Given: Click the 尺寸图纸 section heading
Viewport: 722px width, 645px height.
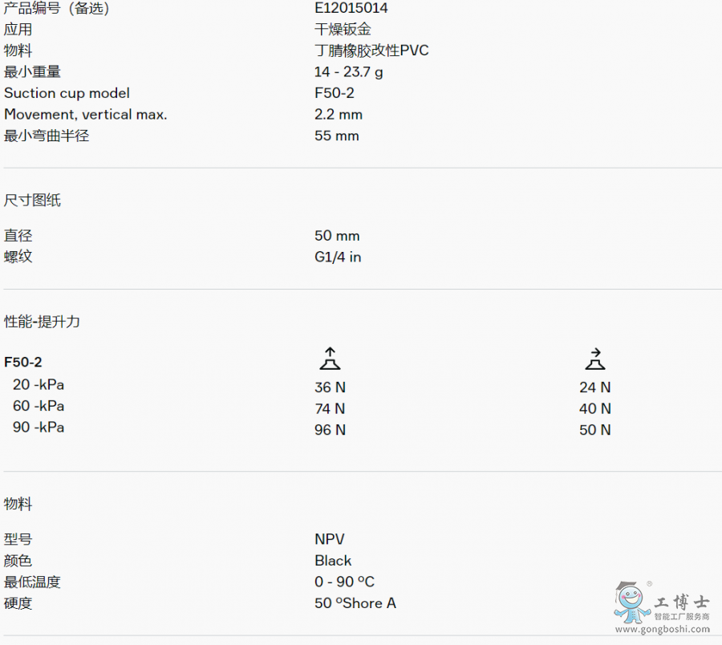Looking at the screenshot, I should [x=32, y=201].
